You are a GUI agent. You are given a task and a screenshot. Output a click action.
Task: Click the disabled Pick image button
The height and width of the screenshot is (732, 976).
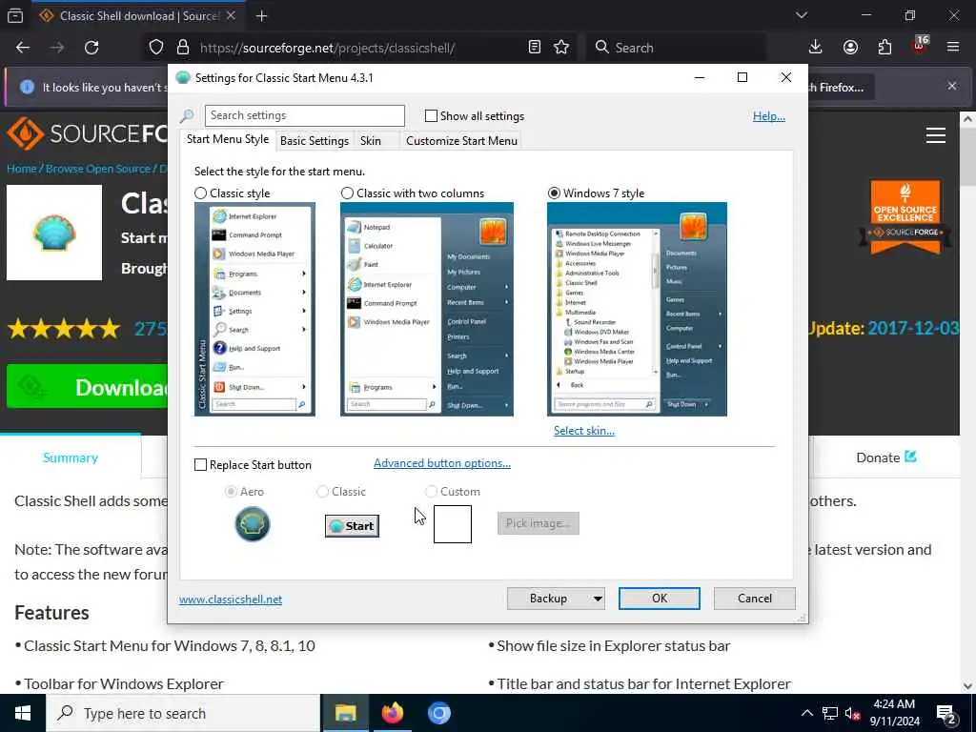coord(538,523)
